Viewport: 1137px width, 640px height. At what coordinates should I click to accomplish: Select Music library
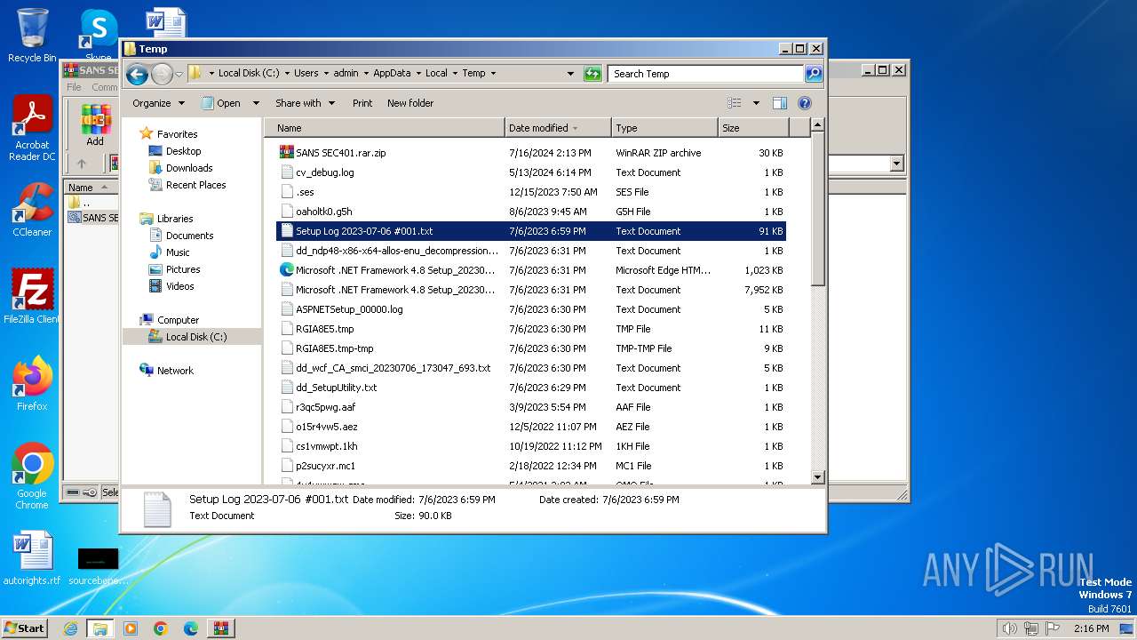[x=178, y=252]
